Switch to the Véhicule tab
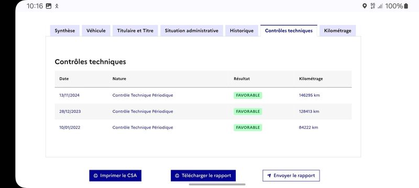The width and height of the screenshot is (419, 188). pyautogui.click(x=96, y=31)
